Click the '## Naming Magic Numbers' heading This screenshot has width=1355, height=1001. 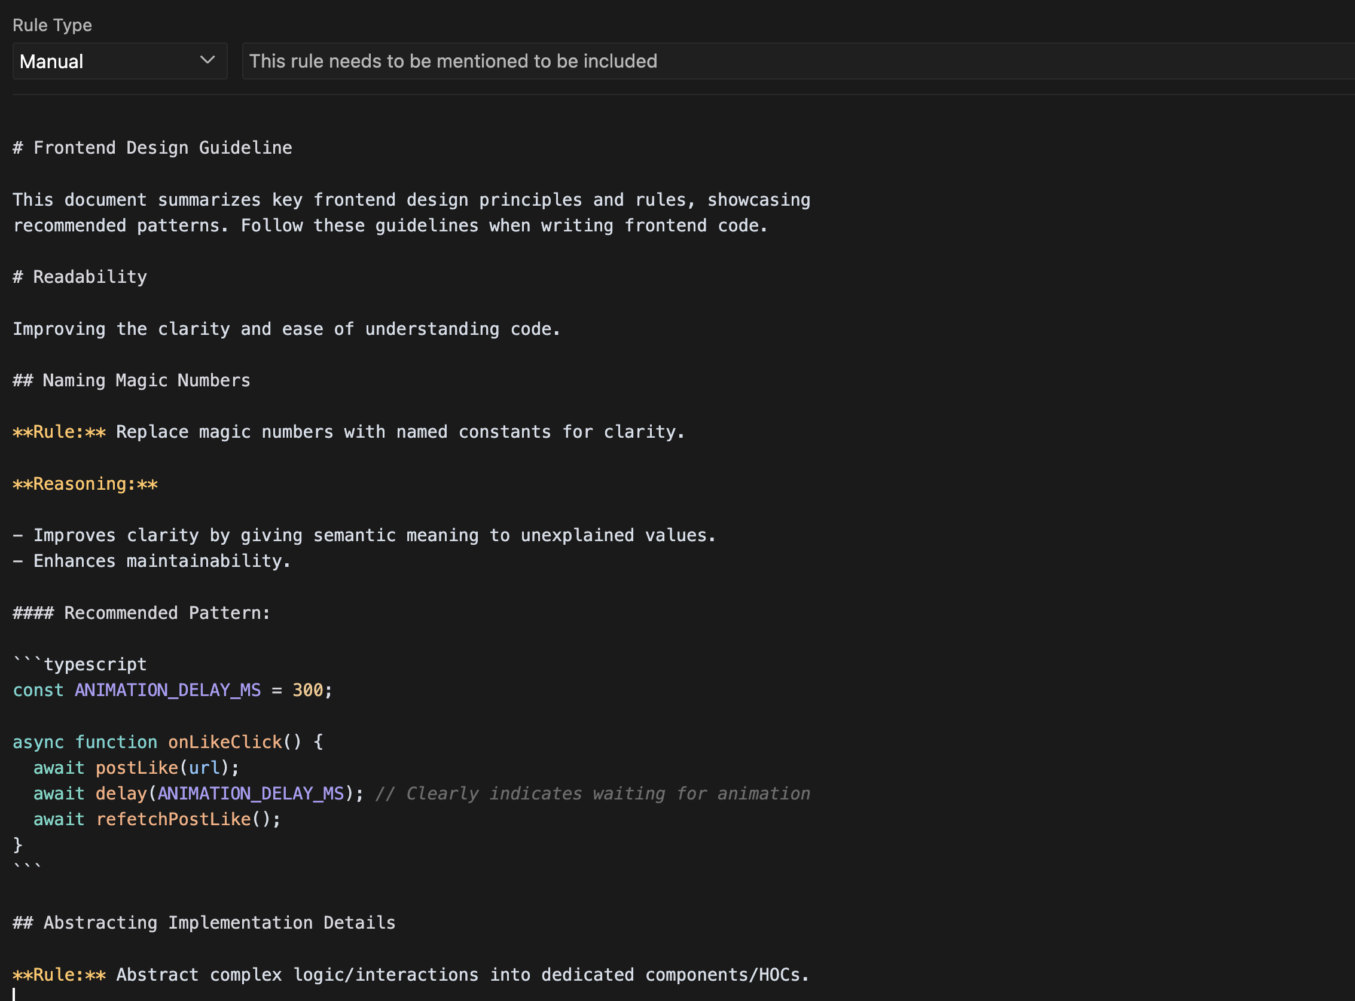click(x=145, y=380)
